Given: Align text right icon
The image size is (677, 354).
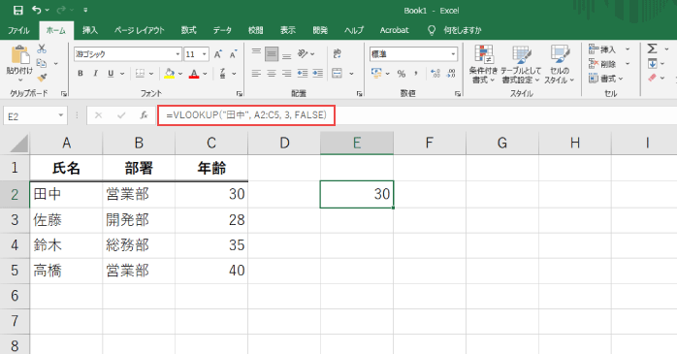Looking at the screenshot, I should pyautogui.click(x=287, y=74).
